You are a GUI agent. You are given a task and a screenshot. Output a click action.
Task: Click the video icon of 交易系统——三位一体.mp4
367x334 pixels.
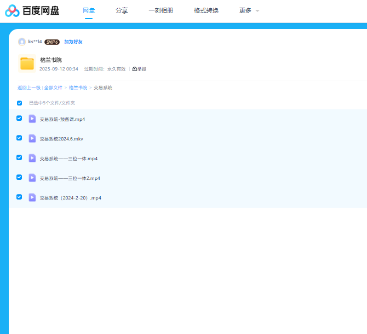click(x=32, y=158)
